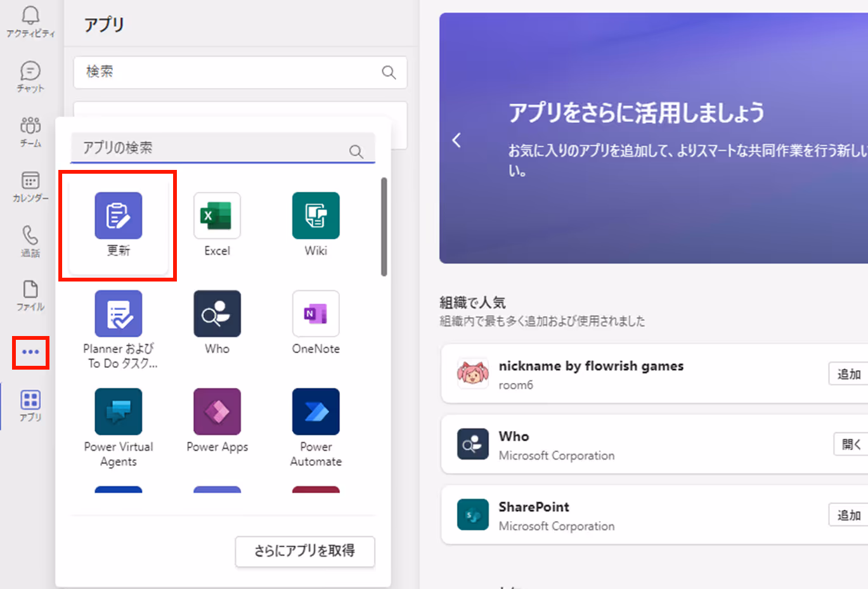Image resolution: width=868 pixels, height=589 pixels.
Task: Click the 組織で人気 heading
Action: 472,302
